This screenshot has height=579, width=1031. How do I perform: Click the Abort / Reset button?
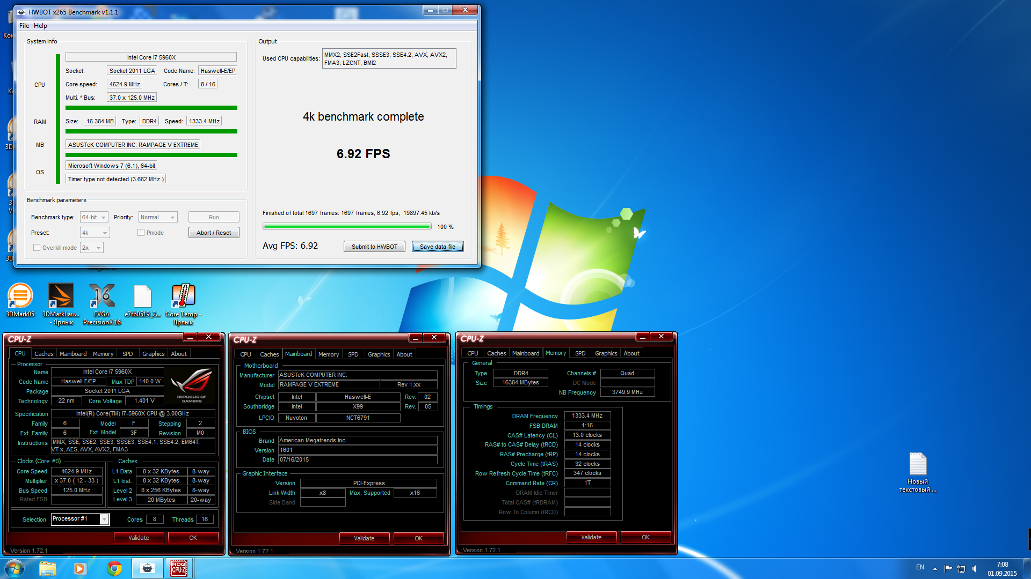(214, 233)
